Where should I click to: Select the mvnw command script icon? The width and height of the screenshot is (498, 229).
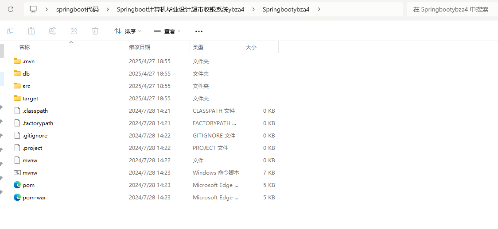pyautogui.click(x=17, y=172)
